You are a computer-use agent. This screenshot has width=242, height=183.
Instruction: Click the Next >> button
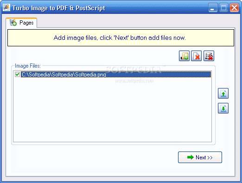coord(200,157)
